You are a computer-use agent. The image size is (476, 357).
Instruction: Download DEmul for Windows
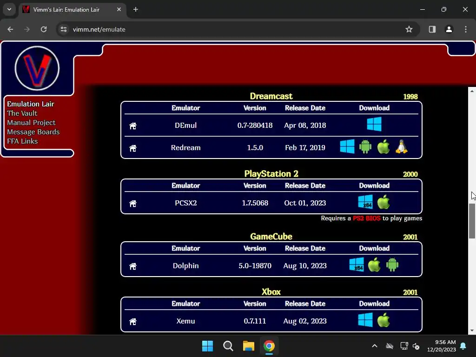click(x=374, y=125)
